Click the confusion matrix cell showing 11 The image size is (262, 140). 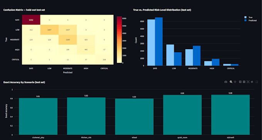[x=68, y=59]
